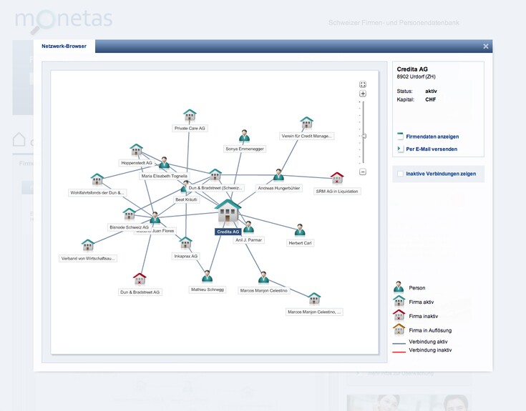Click the Bisnode Schweiz AG house icon
The image size is (526, 411).
pos(129,214)
